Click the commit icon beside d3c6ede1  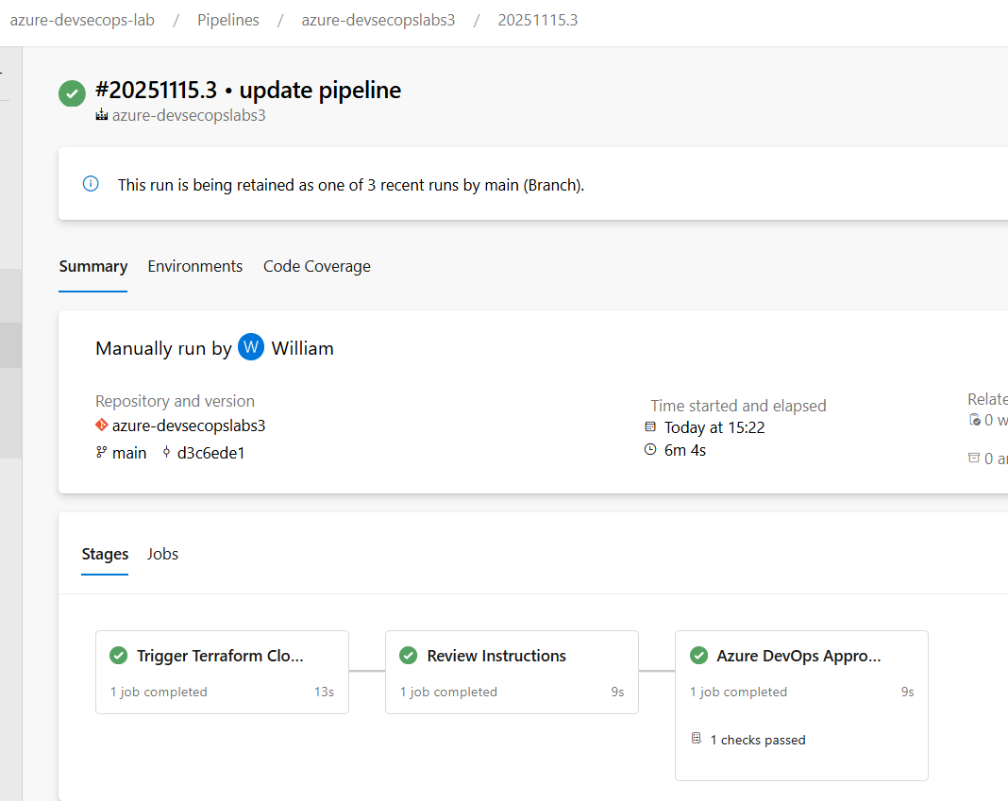pos(167,453)
